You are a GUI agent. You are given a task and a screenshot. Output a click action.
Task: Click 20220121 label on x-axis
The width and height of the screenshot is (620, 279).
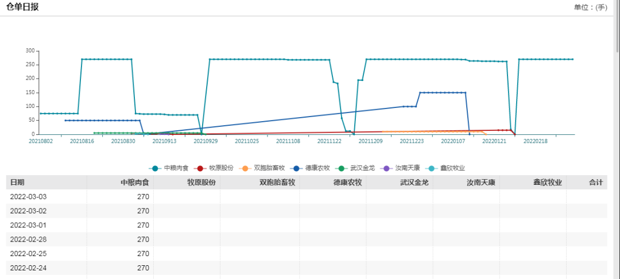pos(494,141)
